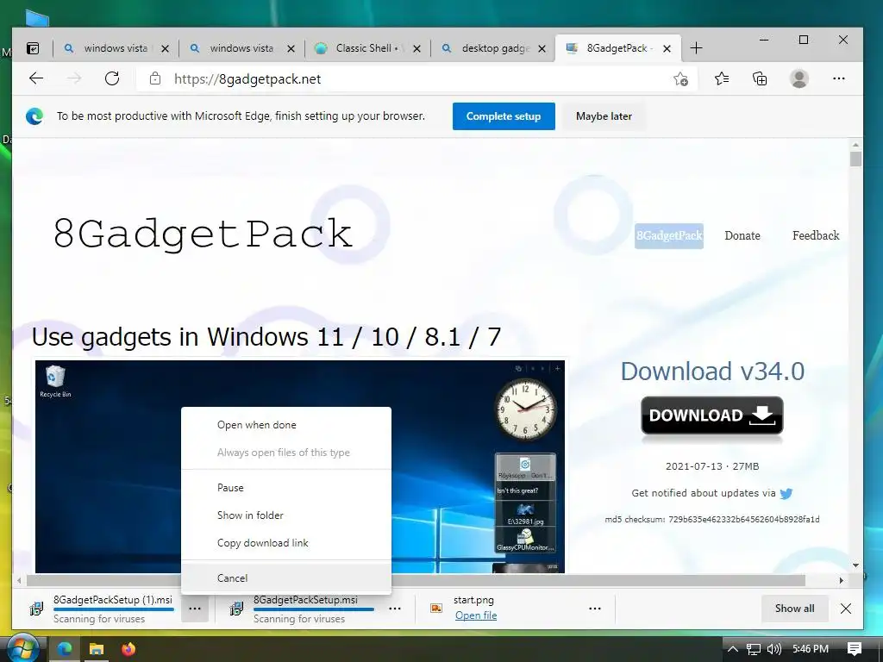Screen dimensions: 883x662
Task: Open the Favorites list icon
Action: (722, 78)
